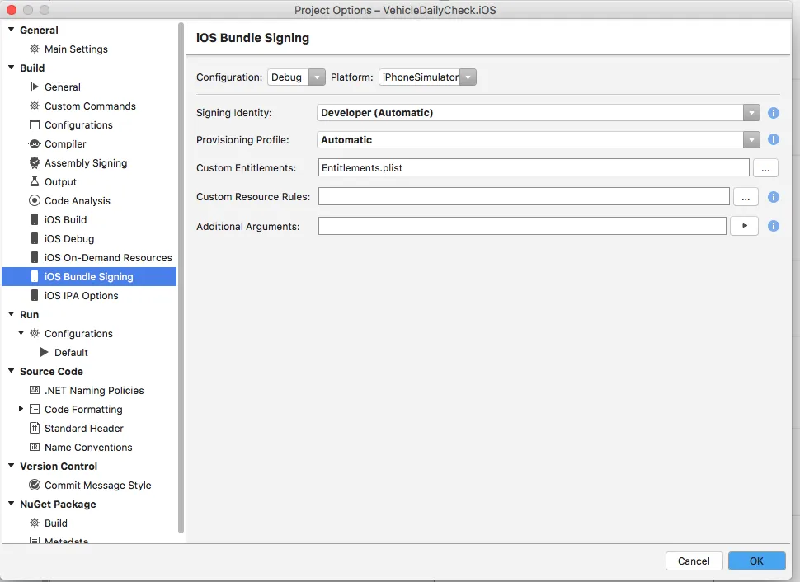Browse for Custom Entitlements file
The image size is (800, 582).
coord(765,168)
